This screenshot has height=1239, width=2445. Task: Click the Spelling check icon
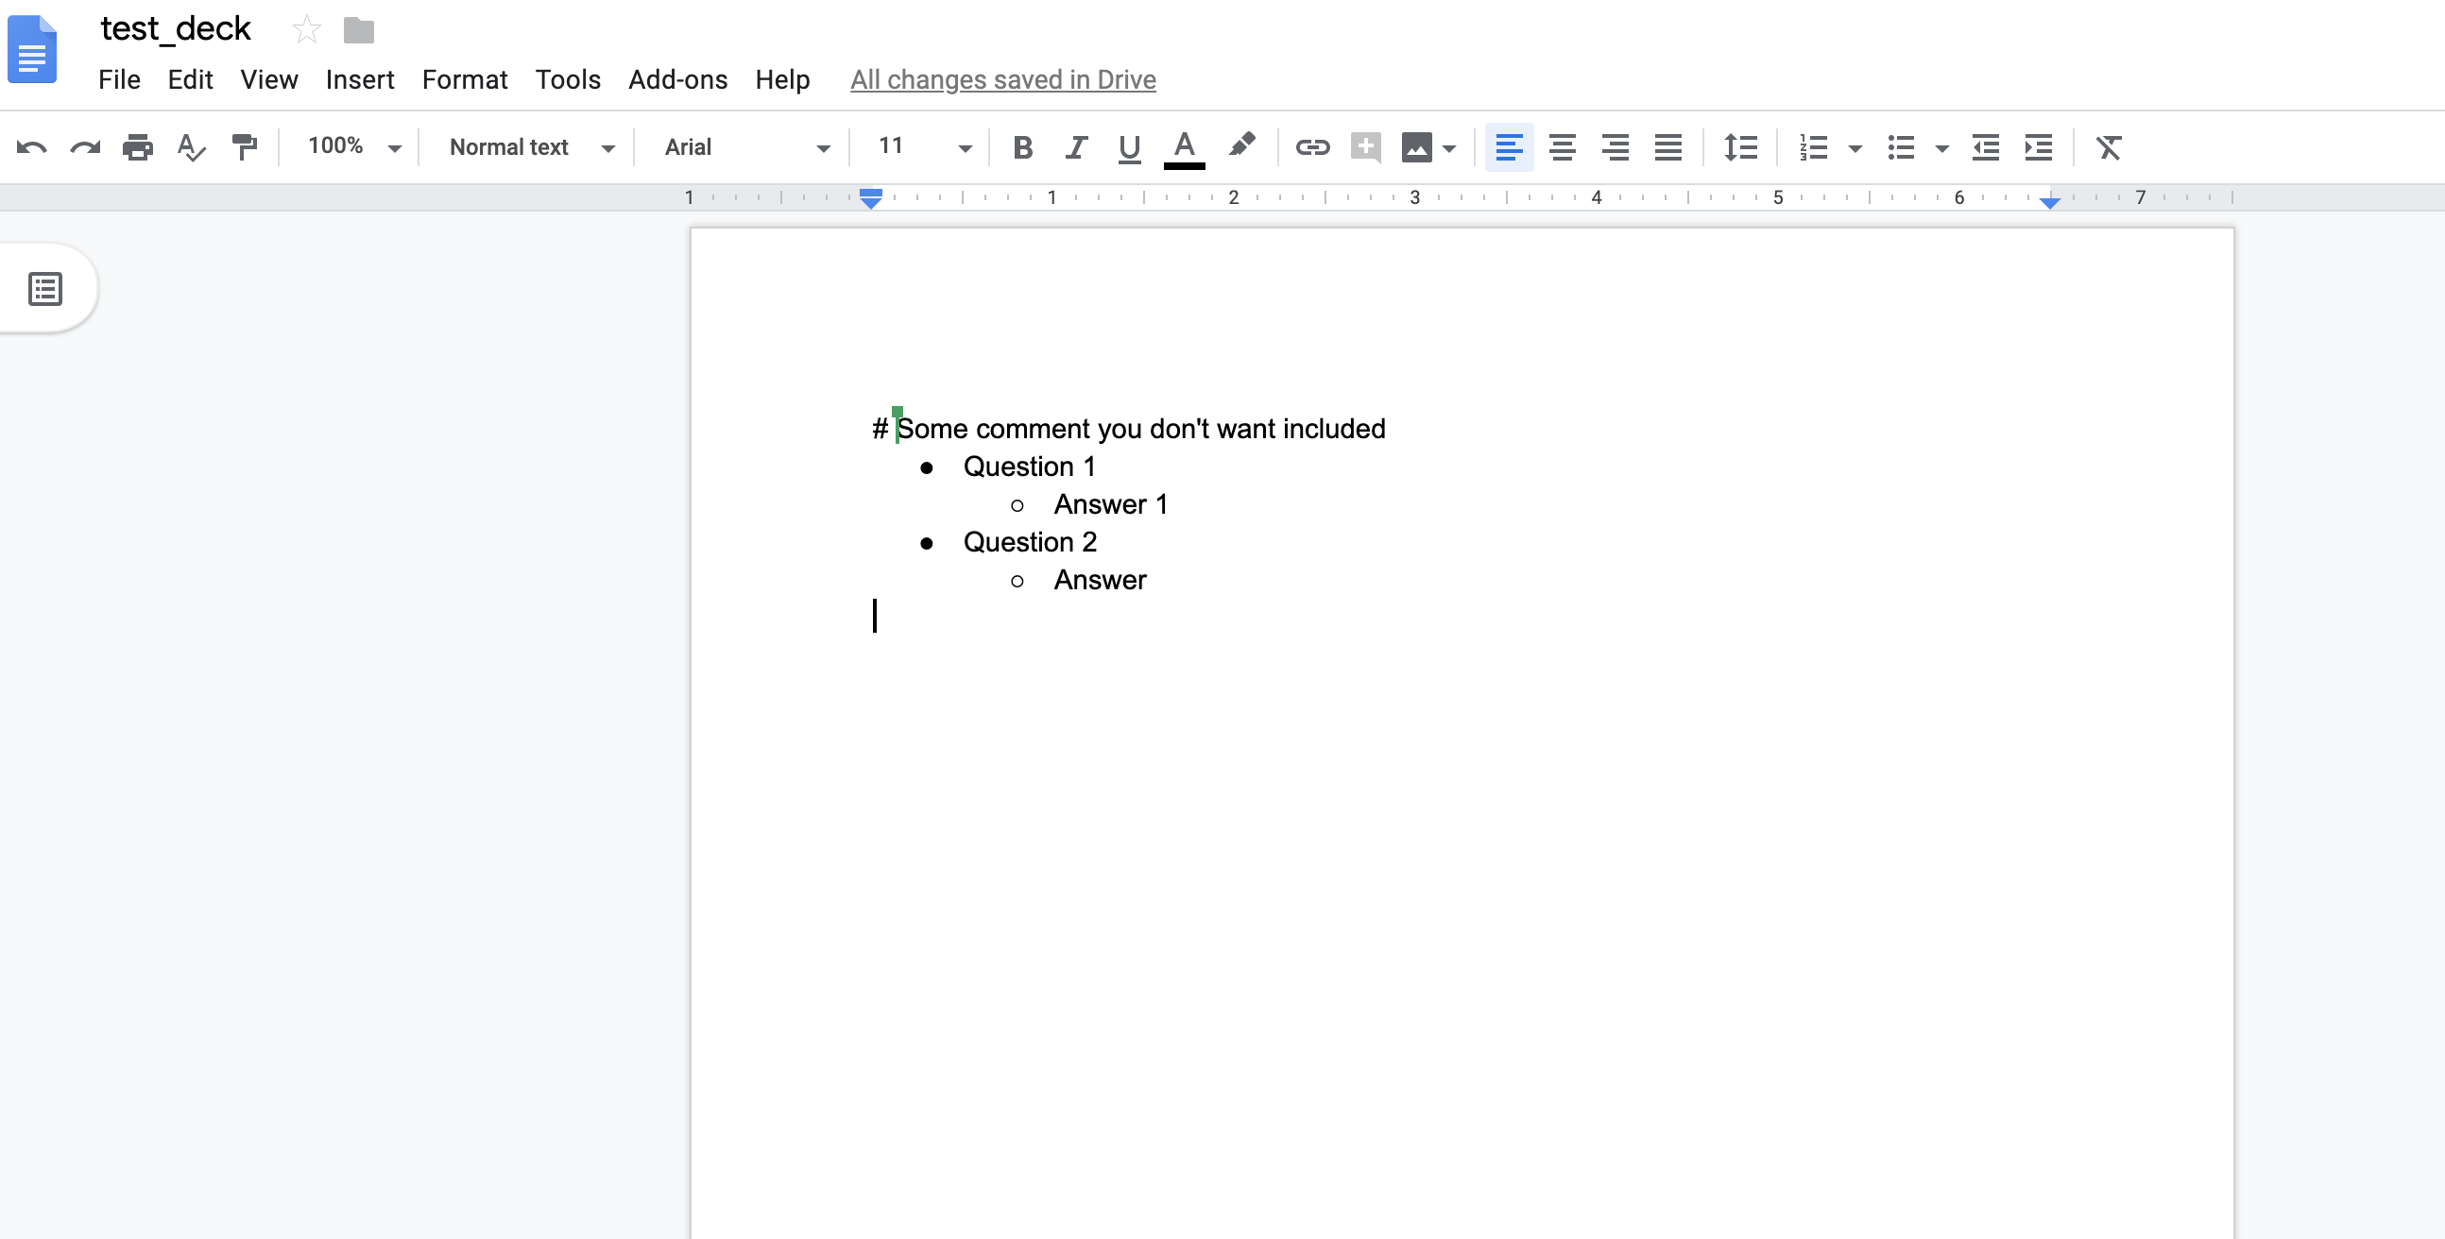click(x=191, y=147)
